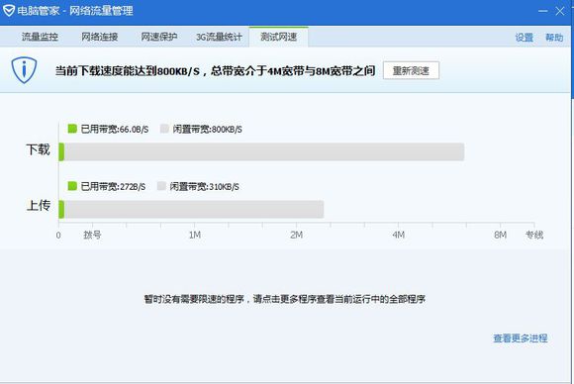Click the green 已用带宽:66.0B/S legend swatch
Image resolution: width=574 pixels, height=384 pixels.
[72, 129]
